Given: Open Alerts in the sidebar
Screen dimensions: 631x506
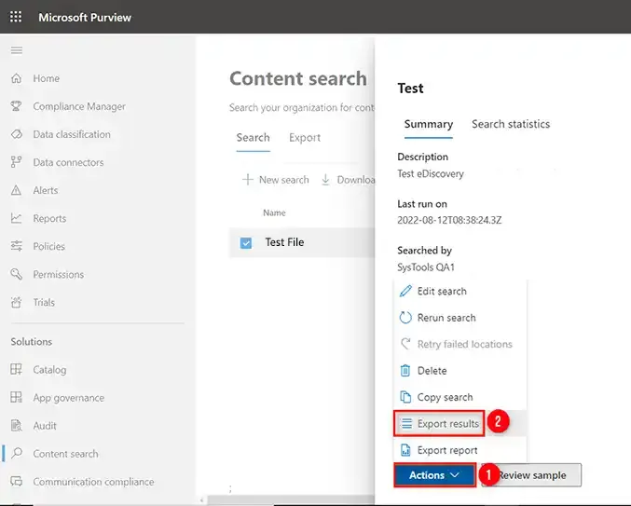Looking at the screenshot, I should tap(45, 190).
